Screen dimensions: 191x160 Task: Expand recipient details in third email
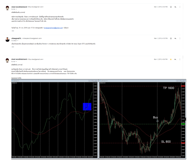[x=16, y=61]
